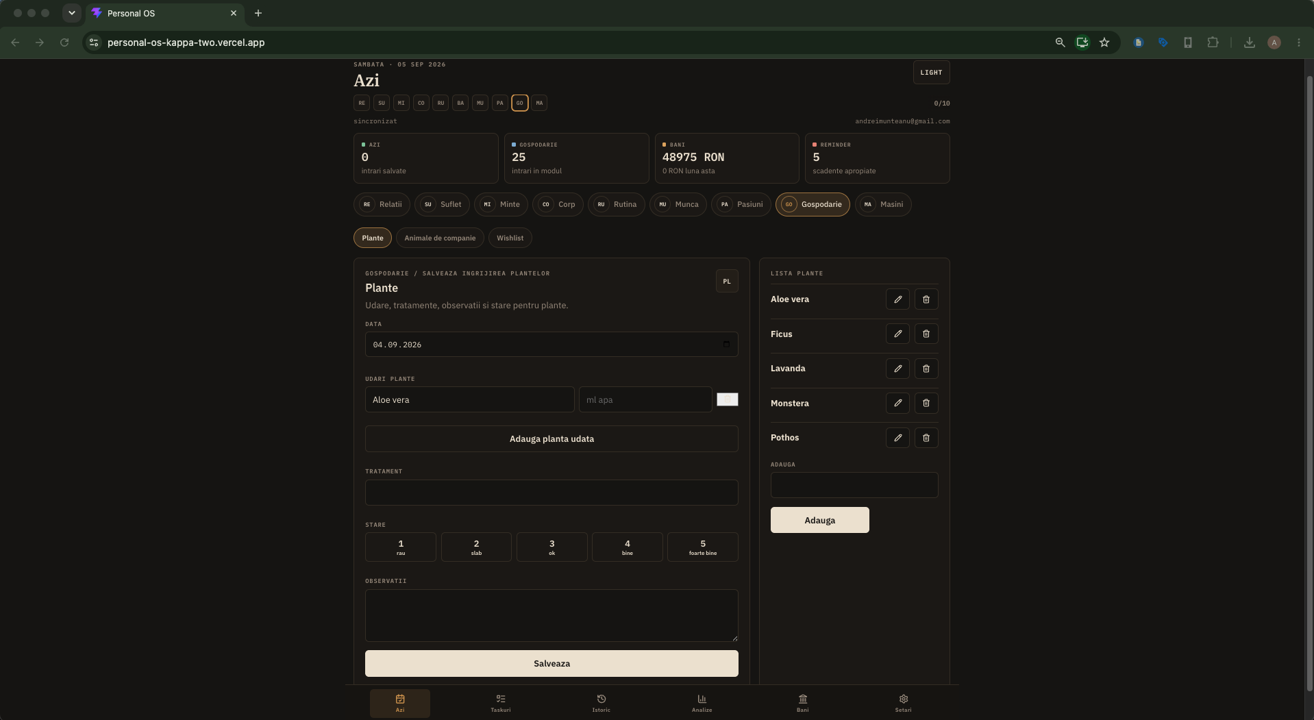The image size is (1314, 720).
Task: Delete the Monstera plant
Action: [926, 403]
